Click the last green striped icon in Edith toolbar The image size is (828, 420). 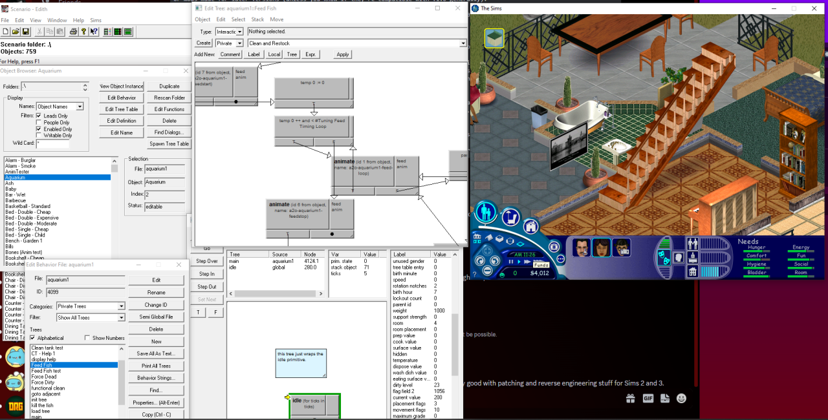point(128,31)
